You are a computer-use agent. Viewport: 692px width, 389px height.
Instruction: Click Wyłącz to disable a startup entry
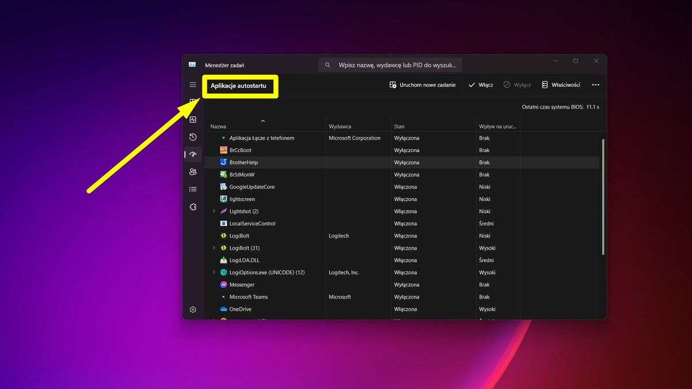click(x=517, y=84)
